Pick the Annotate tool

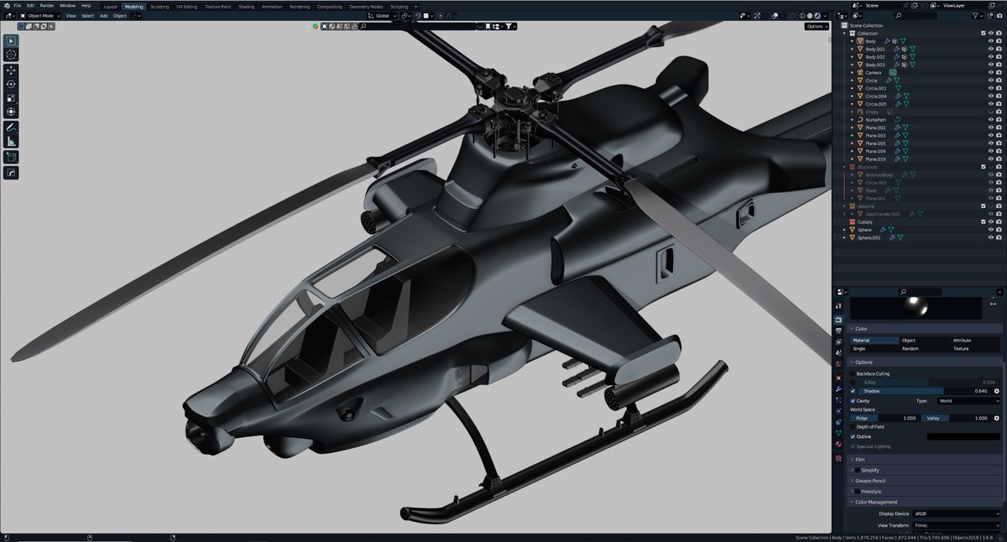12,128
